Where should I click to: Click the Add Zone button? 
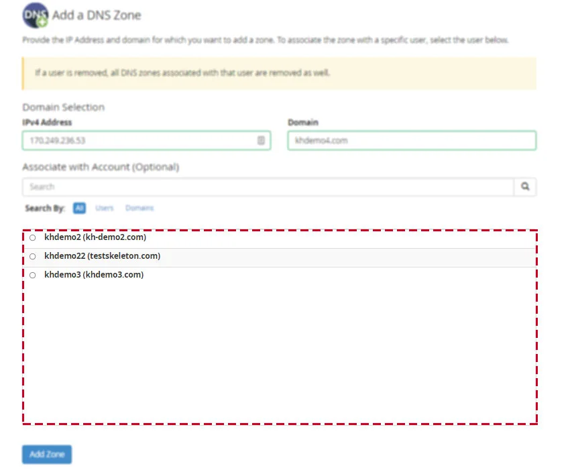(x=47, y=454)
